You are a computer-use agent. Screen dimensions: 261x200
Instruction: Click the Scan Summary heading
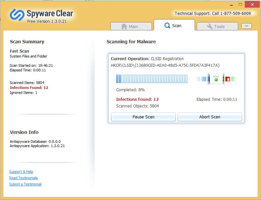click(x=27, y=42)
